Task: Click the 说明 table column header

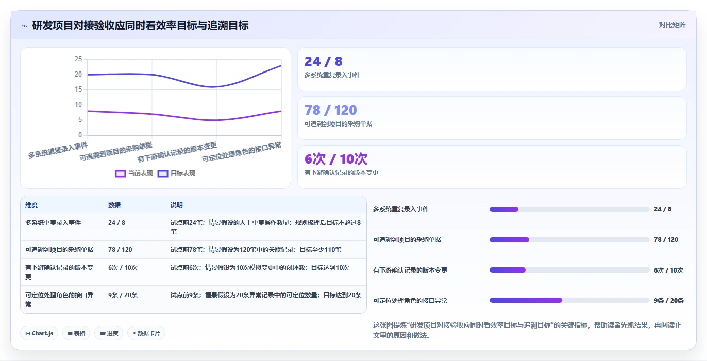Action: [x=177, y=205]
